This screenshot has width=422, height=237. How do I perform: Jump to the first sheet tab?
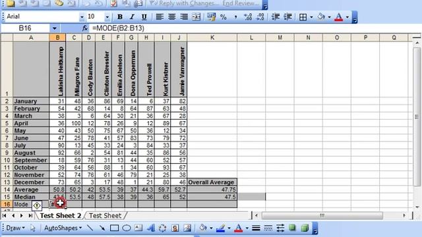[5, 215]
